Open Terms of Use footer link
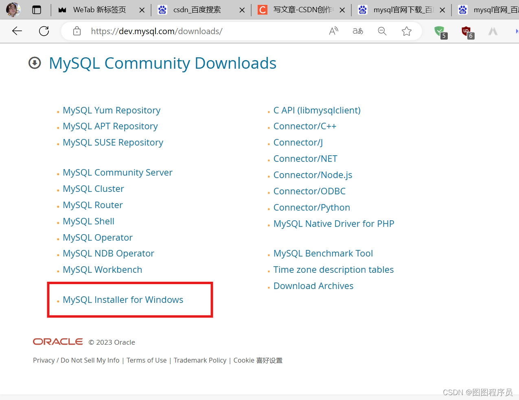The height and width of the screenshot is (400, 519). tap(147, 361)
